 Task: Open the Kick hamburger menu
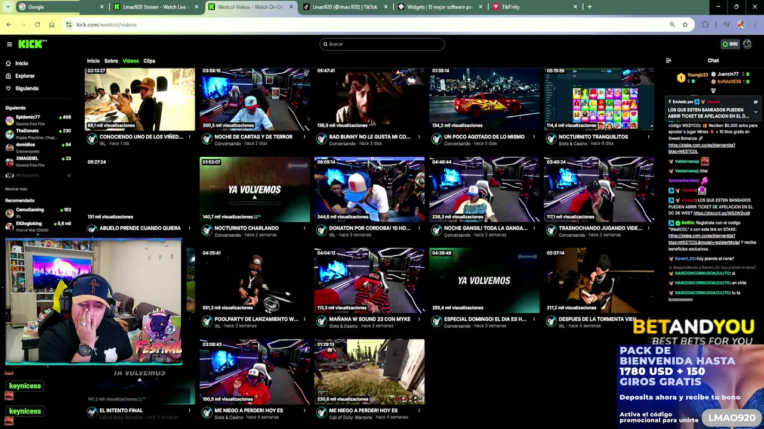tap(10, 44)
